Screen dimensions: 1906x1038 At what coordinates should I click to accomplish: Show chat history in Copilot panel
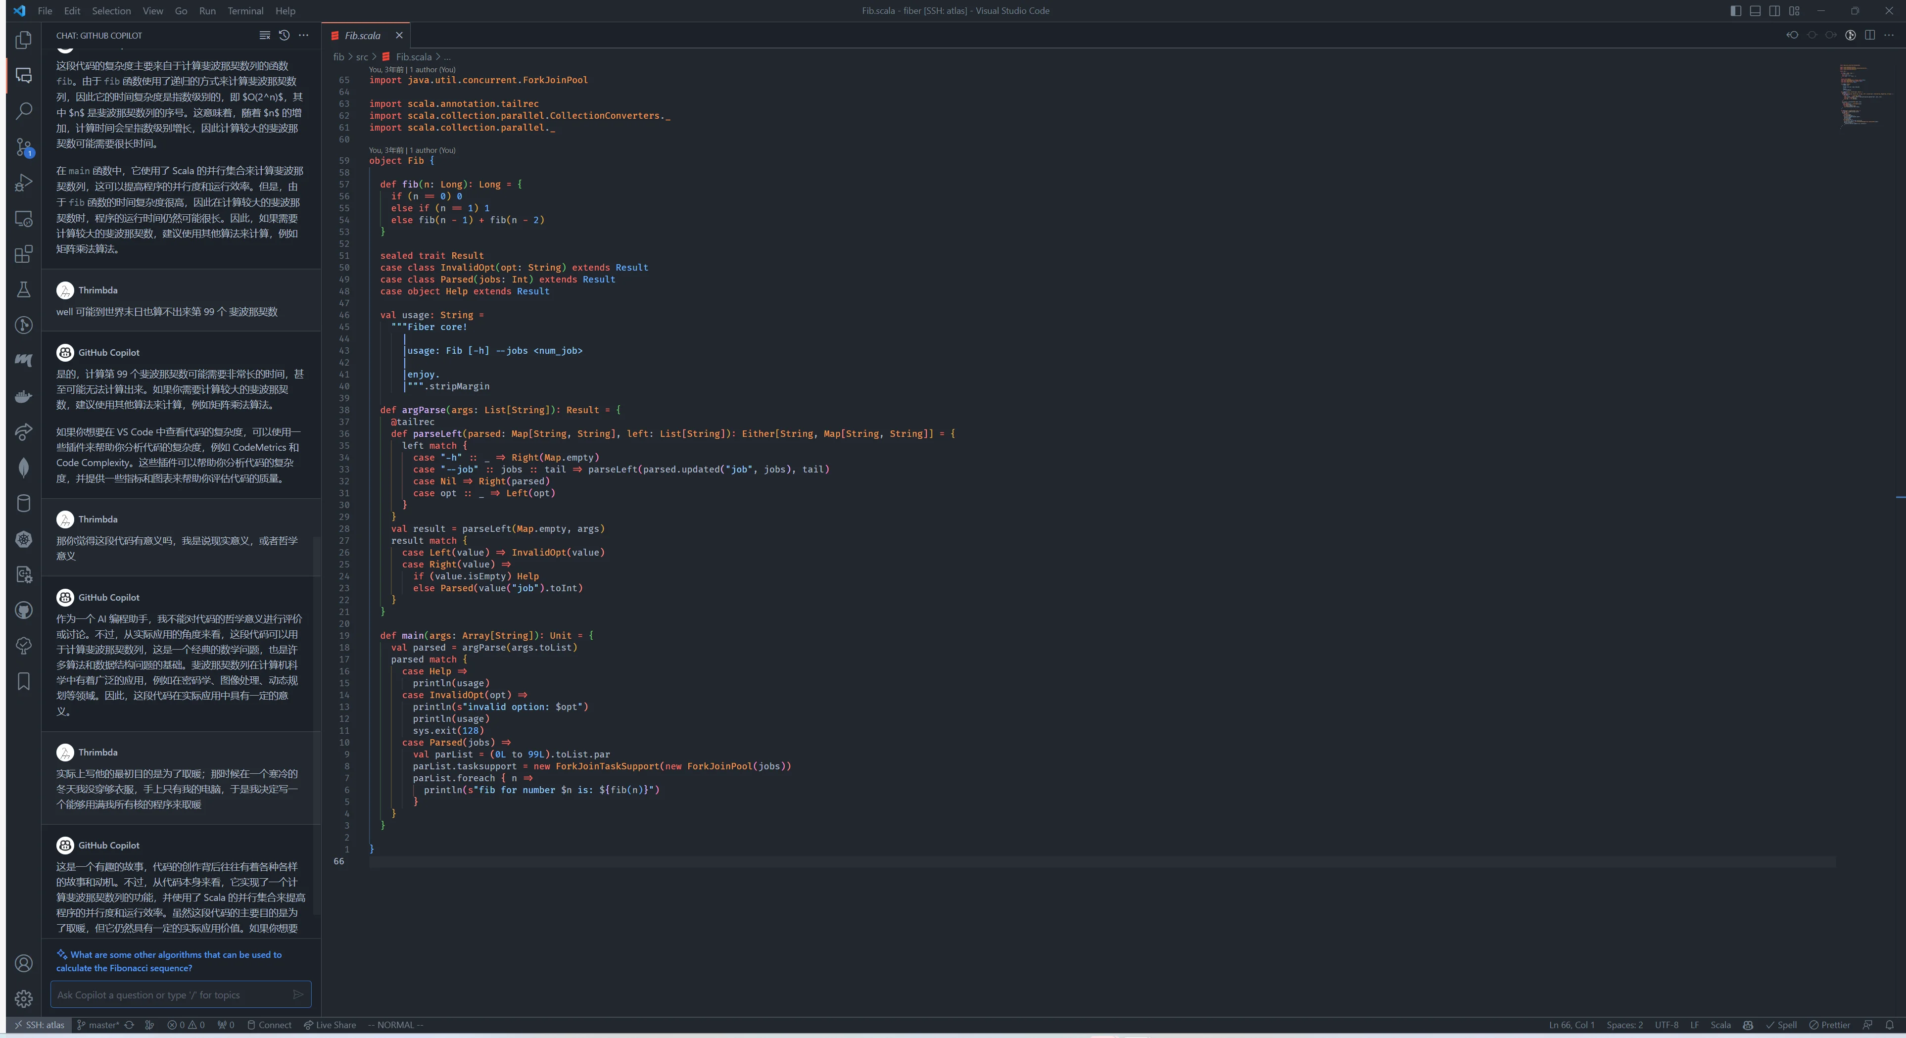[x=284, y=36]
